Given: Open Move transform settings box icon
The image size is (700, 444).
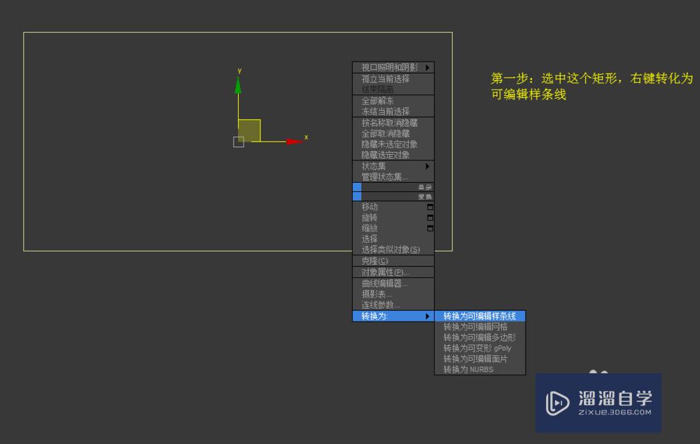Looking at the screenshot, I should coord(430,207).
